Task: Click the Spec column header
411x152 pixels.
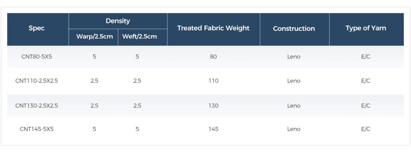Action: click(x=37, y=28)
